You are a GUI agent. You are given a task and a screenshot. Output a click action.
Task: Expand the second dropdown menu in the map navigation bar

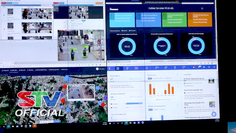point(14,70)
